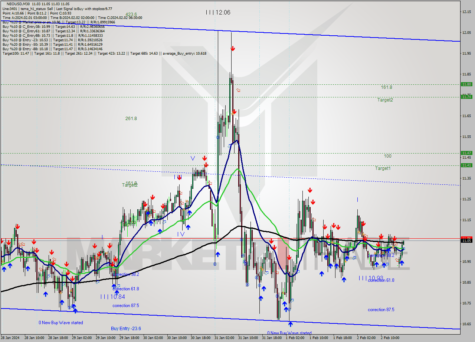475x342 pixels.
Task: Click the 11.35 price axis value
Action: [x=466, y=178]
